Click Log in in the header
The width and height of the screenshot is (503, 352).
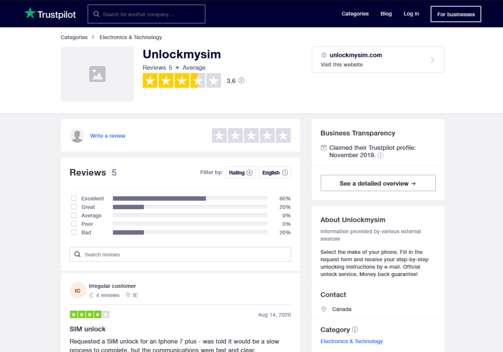click(x=411, y=14)
